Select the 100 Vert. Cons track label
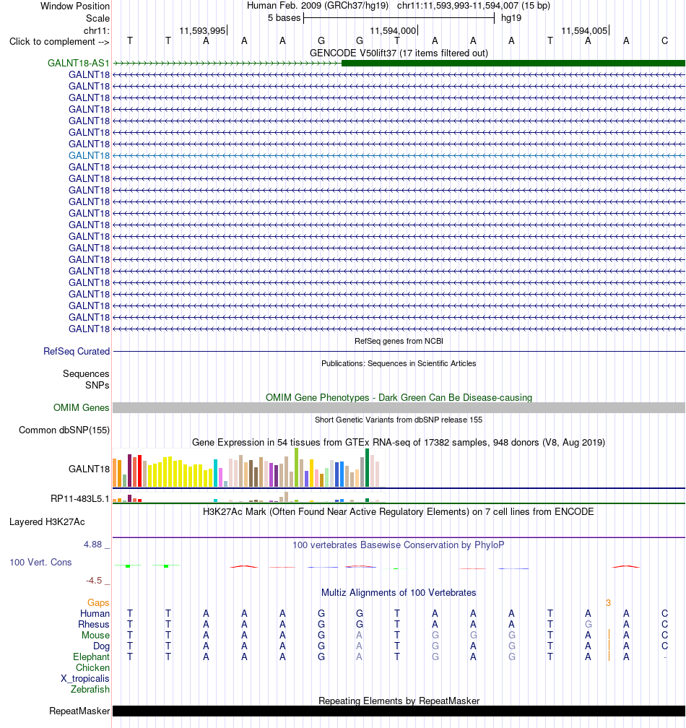The height and width of the screenshot is (728, 686). pyautogui.click(x=41, y=562)
